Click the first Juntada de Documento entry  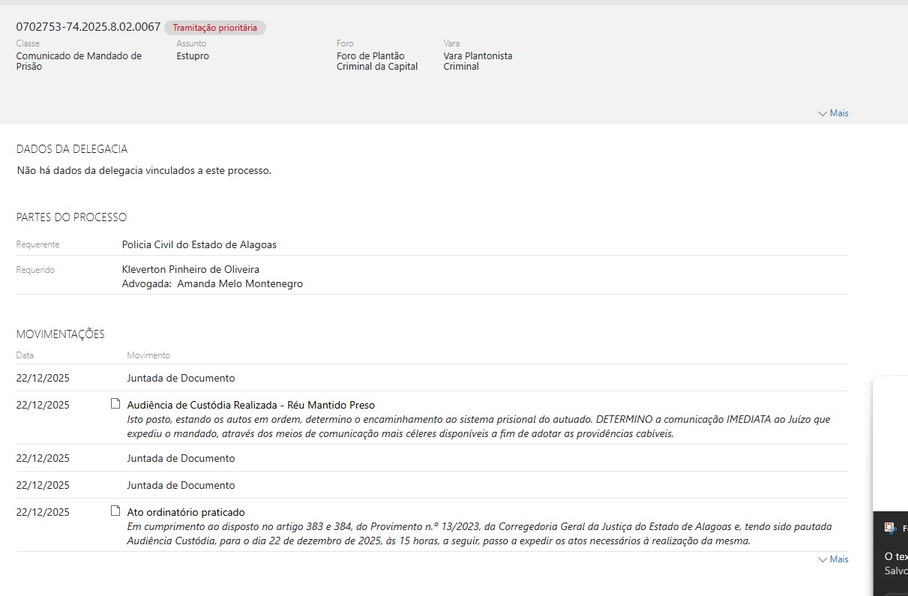(181, 378)
